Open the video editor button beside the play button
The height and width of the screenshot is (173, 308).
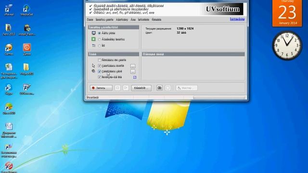pos(141,88)
